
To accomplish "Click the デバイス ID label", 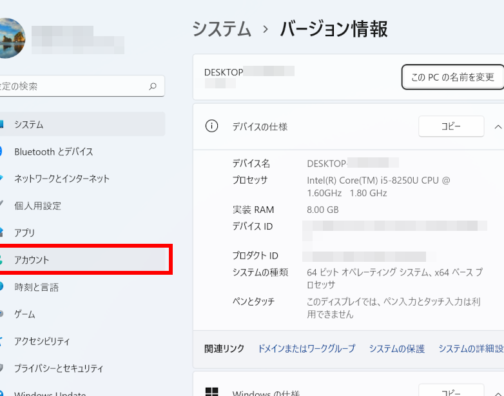I will click(252, 226).
